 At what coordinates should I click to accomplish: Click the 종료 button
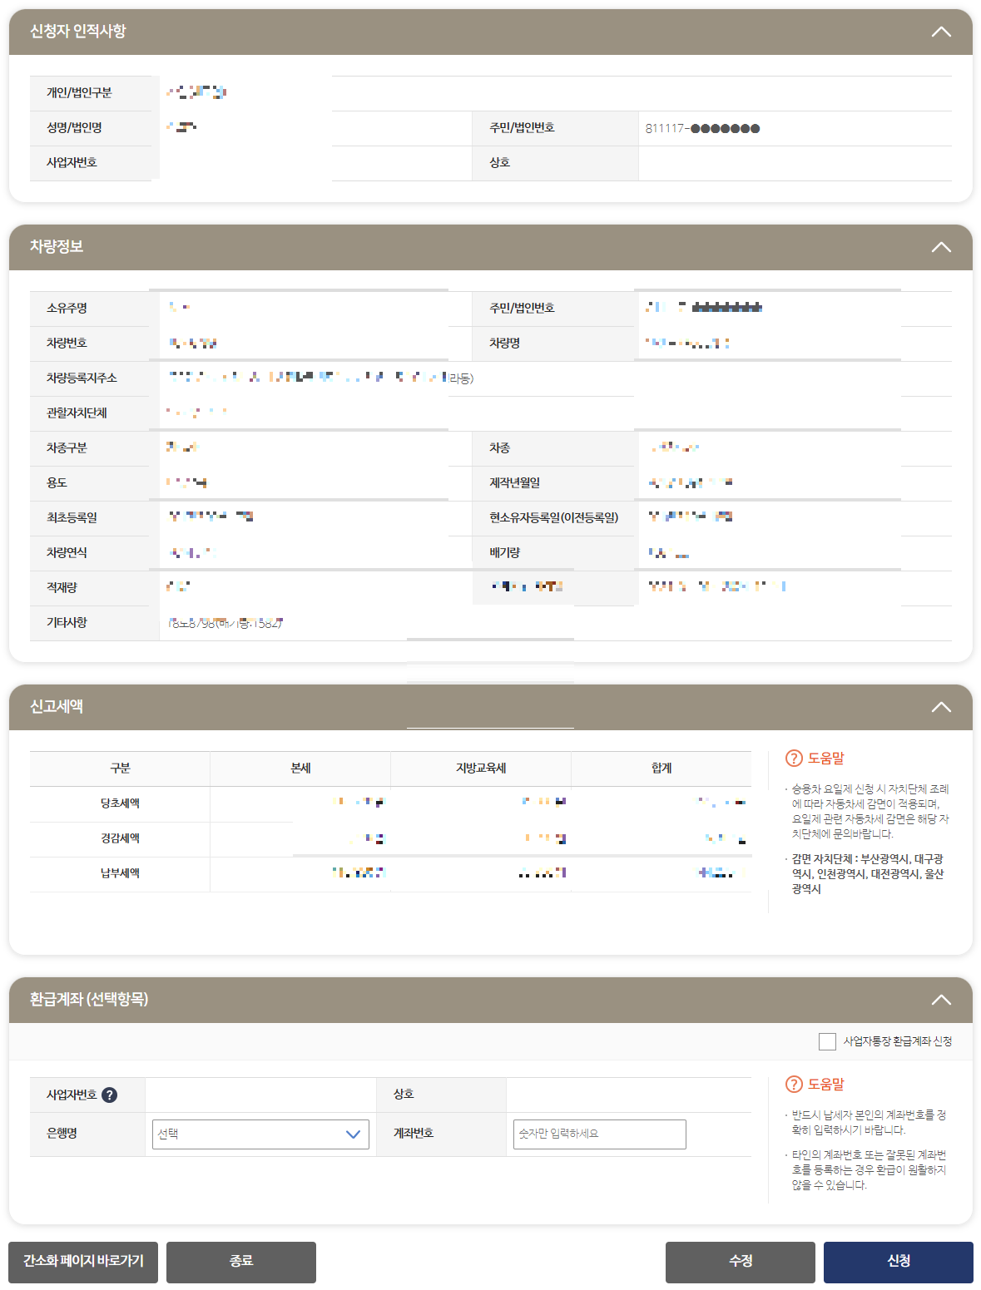(240, 1262)
